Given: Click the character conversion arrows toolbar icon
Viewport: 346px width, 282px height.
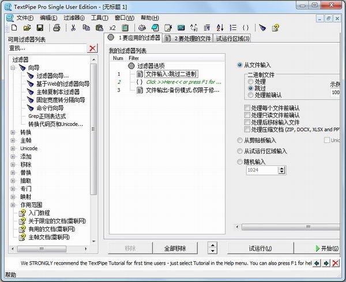Looking at the screenshot, I should pos(194,28).
